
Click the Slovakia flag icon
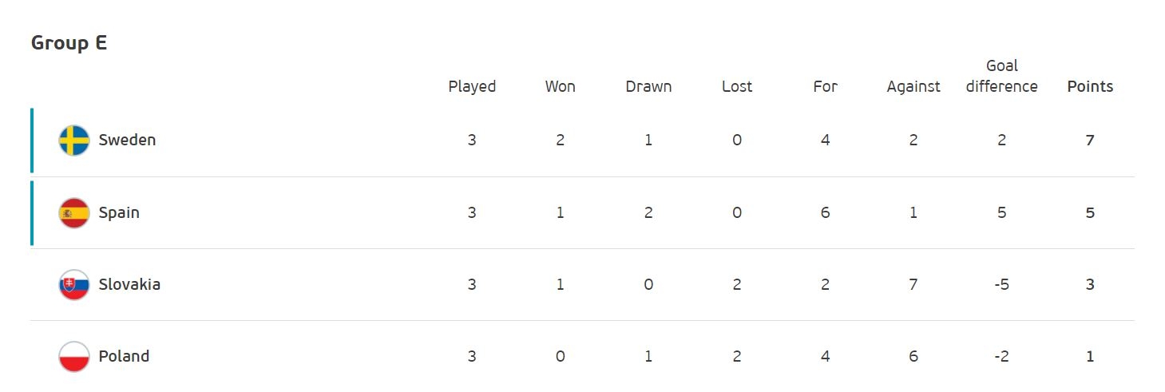(74, 285)
